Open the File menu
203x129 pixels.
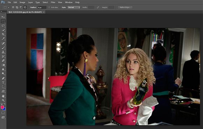[9, 2]
